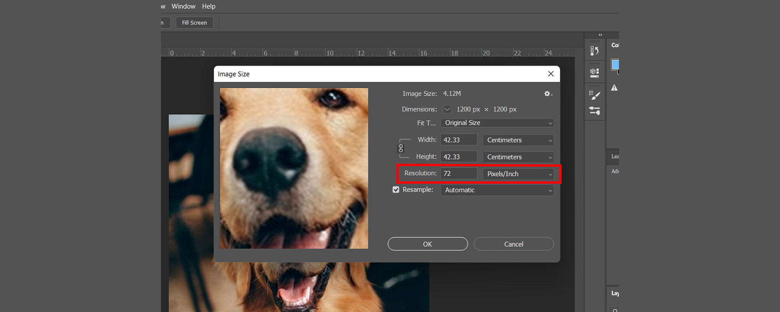
Task: Click the Image Size 4.12M value
Action: pos(452,94)
